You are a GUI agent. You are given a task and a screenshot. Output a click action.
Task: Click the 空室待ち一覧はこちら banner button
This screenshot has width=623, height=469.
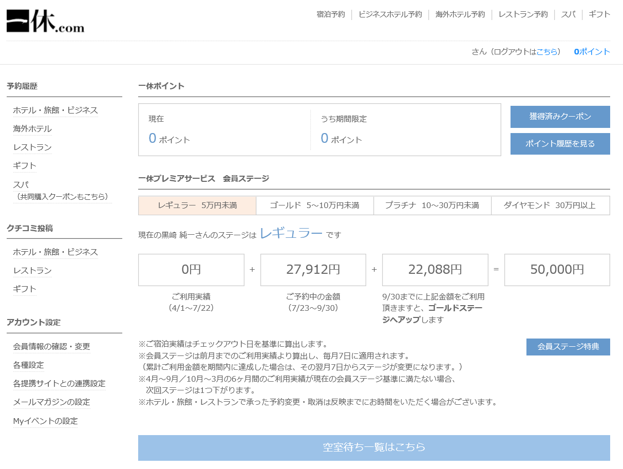point(374,447)
